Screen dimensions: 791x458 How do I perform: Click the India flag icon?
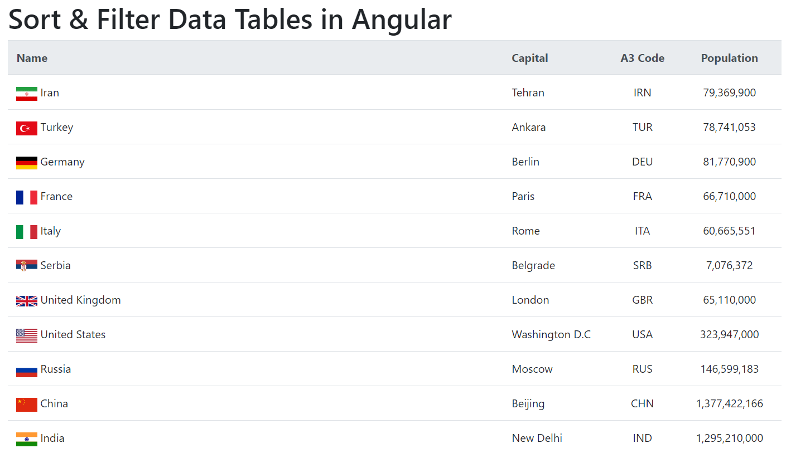[26, 438]
